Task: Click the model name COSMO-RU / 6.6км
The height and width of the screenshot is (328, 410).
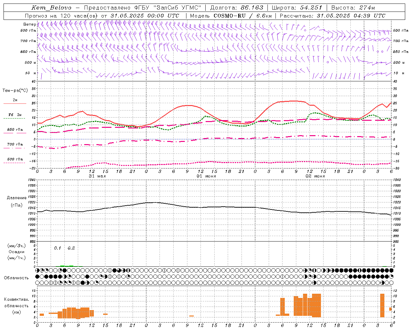Action: 243,16
